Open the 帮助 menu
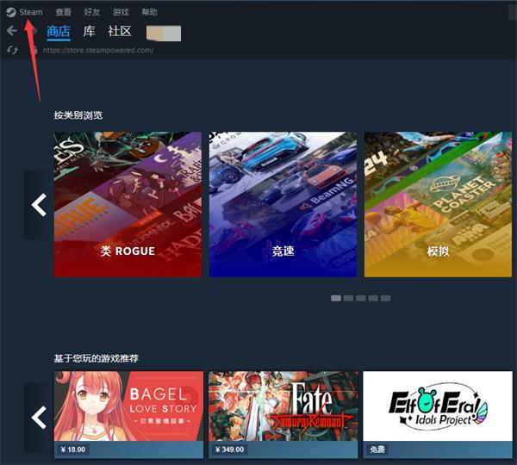The image size is (517, 465). point(149,12)
